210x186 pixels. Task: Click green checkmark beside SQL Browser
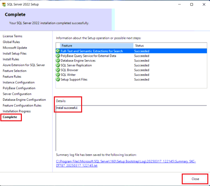[58, 70]
